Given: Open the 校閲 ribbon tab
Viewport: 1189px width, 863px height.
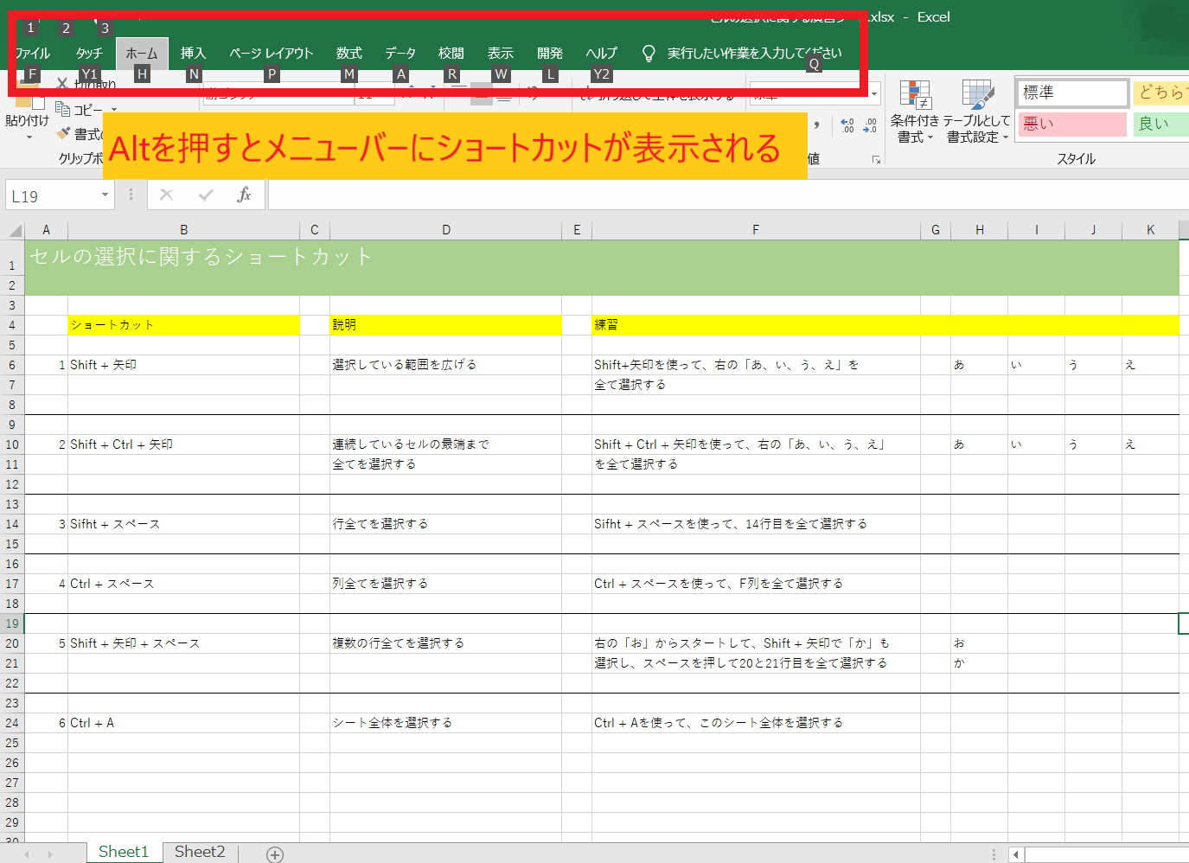Looking at the screenshot, I should pyautogui.click(x=451, y=54).
